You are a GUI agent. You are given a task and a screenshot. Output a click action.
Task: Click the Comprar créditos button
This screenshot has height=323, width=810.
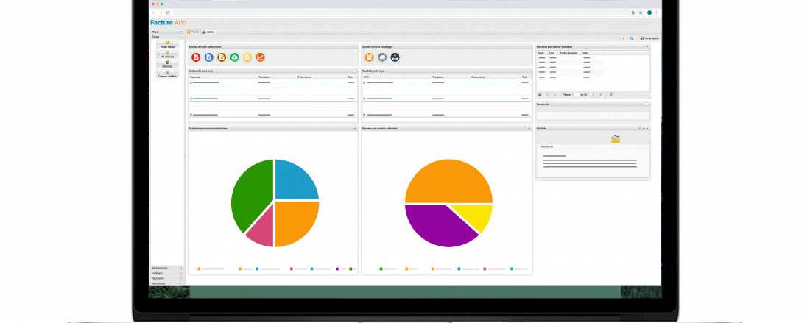pyautogui.click(x=167, y=75)
